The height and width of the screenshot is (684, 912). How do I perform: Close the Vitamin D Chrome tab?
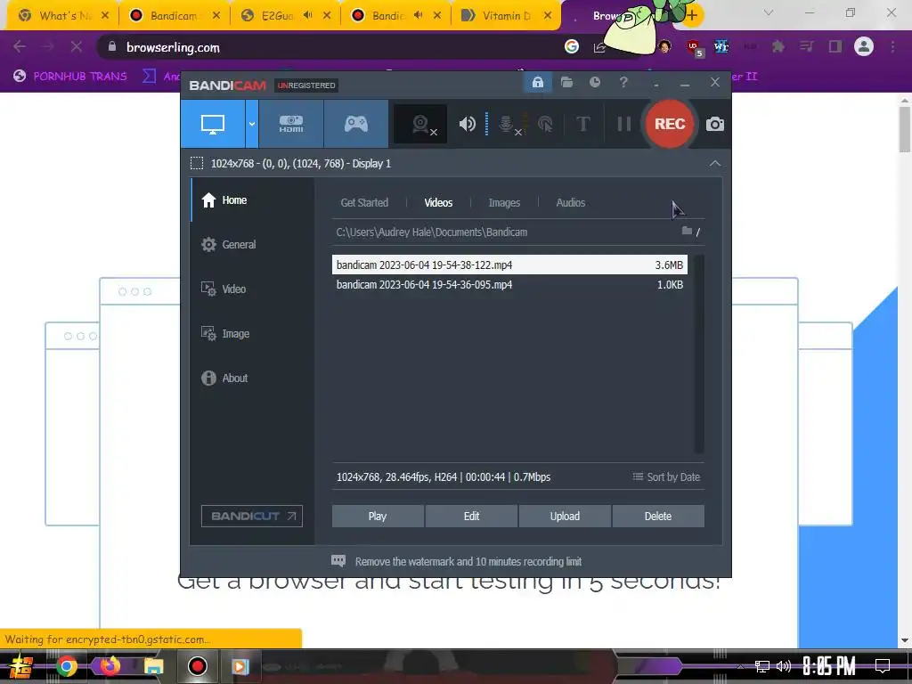[548, 16]
